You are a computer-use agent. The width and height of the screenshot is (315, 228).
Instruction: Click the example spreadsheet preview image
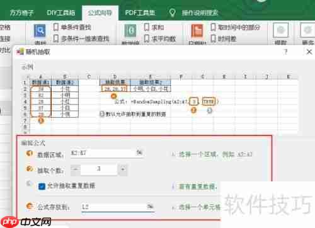point(159,104)
